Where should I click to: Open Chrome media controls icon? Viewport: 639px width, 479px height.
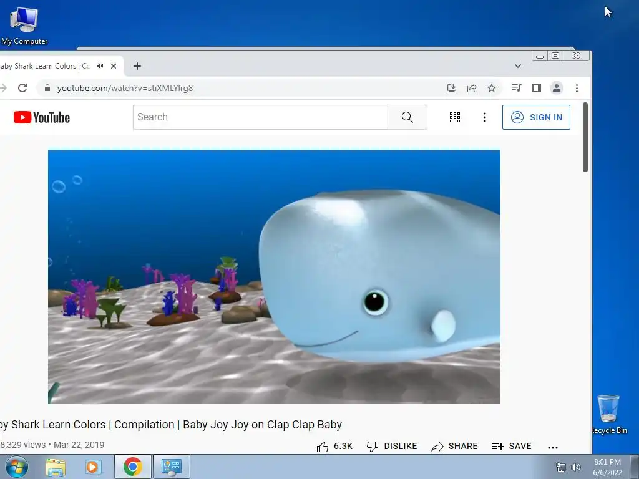coord(516,88)
